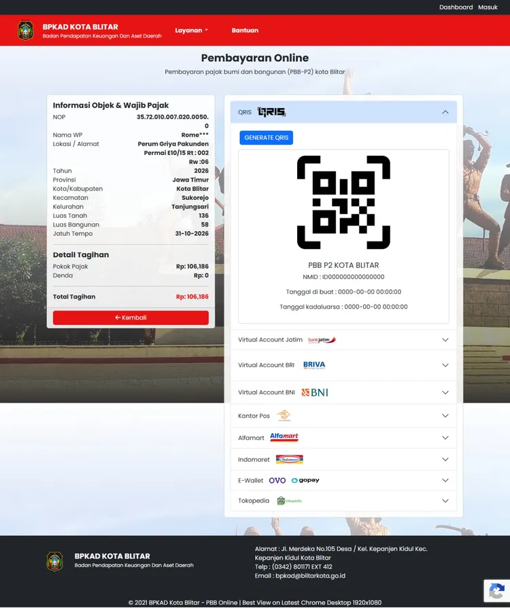Click the Pos Indonesia logo
This screenshot has height=608, width=510.
pos(284,416)
